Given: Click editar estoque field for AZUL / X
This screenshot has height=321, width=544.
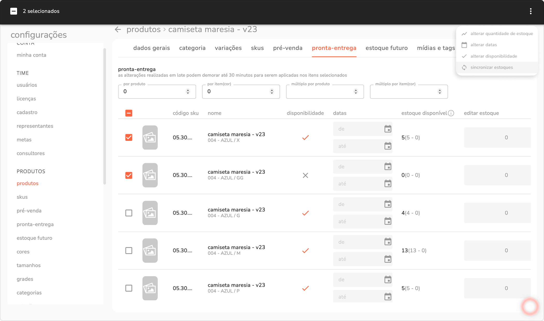Looking at the screenshot, I should click(x=497, y=137).
